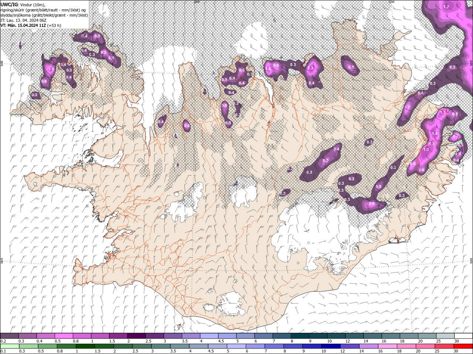The width and height of the screenshot is (473, 354).
Task: Choose the navy blue swatch at 10 in the lower legend
Action: point(330,346)
